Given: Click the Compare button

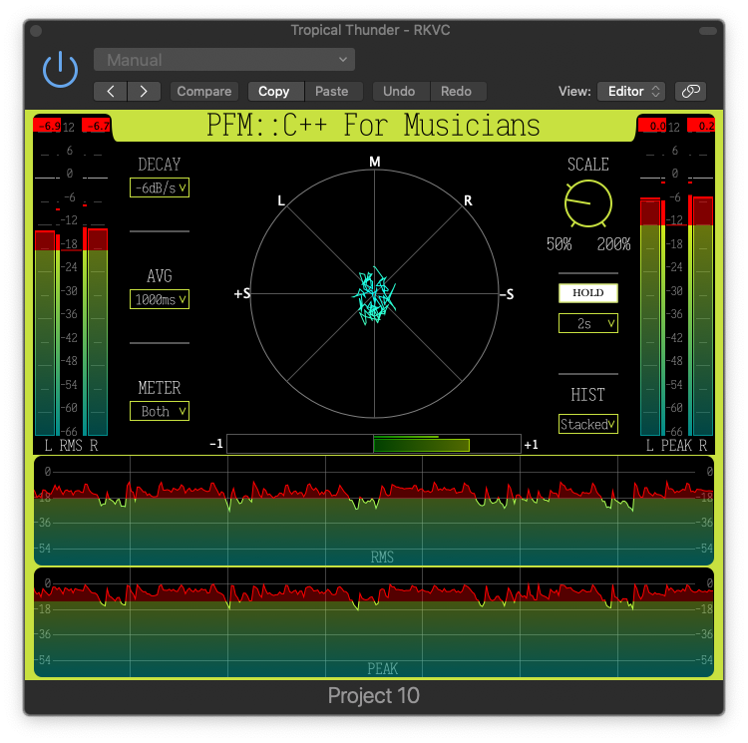Looking at the screenshot, I should pos(204,91).
